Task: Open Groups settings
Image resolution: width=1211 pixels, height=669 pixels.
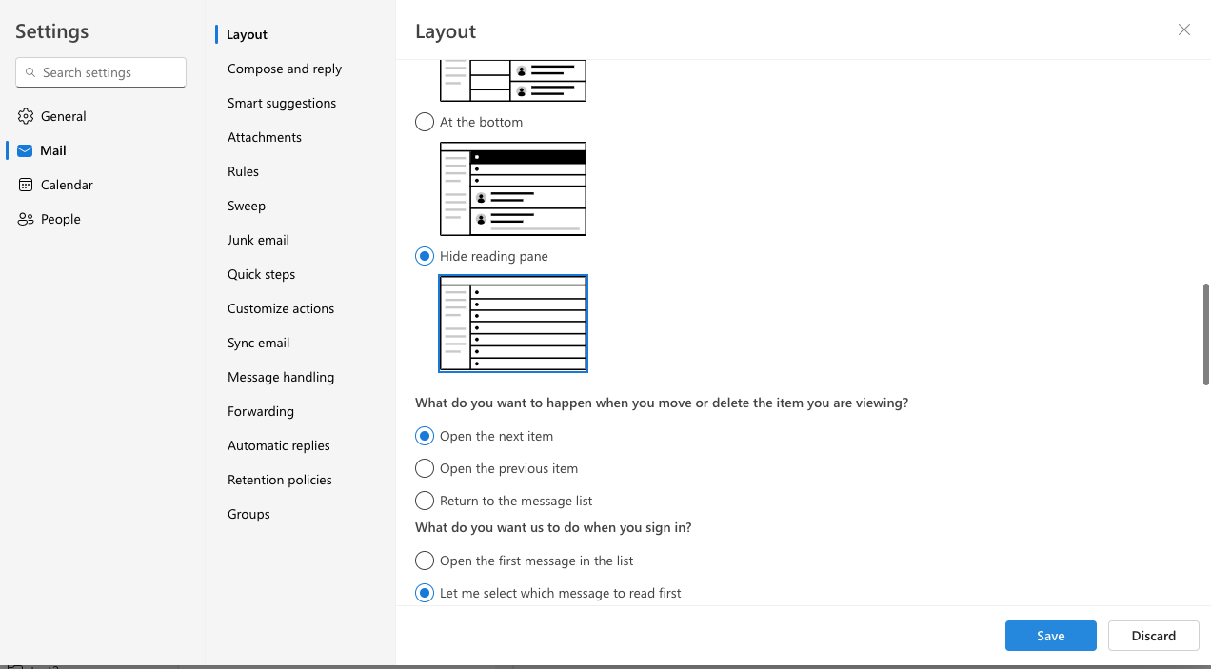Action: tap(248, 514)
